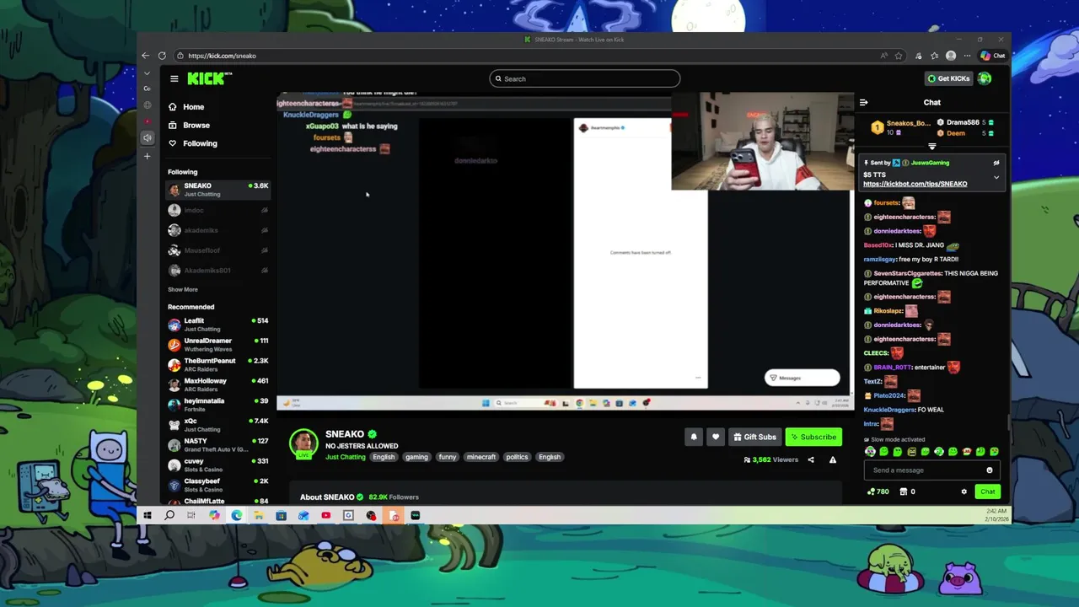Select SNEAKO in the Following list
The width and height of the screenshot is (1079, 607).
[217, 190]
